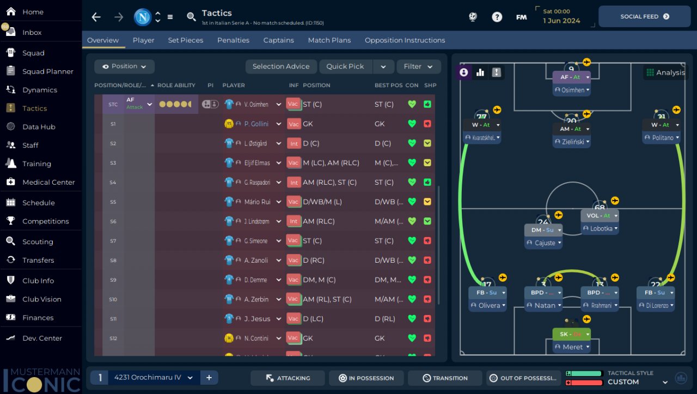Select the player familiarity view icon on pitch
This screenshot has width=697, height=394.
464,72
